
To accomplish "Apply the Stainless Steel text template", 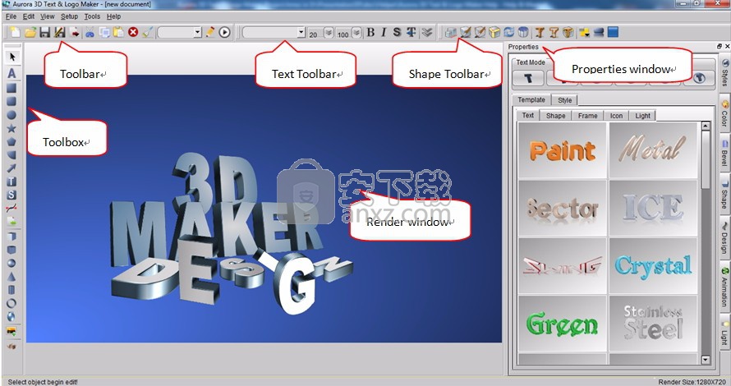I will tap(653, 324).
